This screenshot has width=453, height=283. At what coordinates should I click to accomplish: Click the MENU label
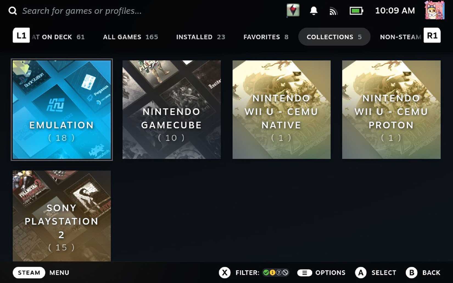(x=59, y=273)
